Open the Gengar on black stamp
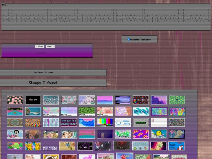This screenshot has width=212, height=159. 85,146
